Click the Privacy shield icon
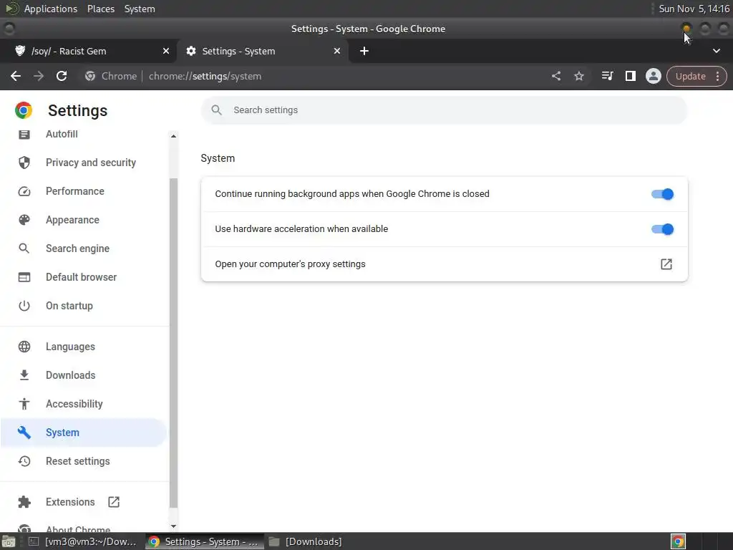This screenshot has width=733, height=550. [x=24, y=163]
